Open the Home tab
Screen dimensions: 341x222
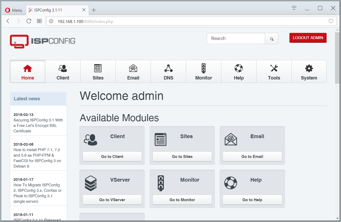[x=28, y=71]
